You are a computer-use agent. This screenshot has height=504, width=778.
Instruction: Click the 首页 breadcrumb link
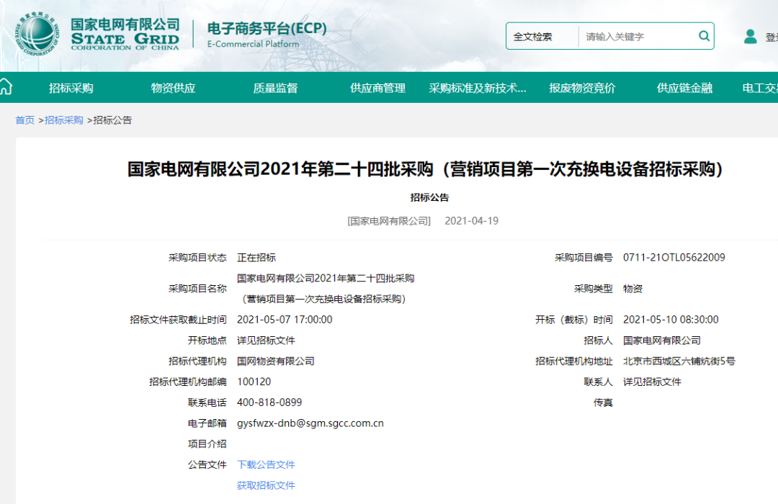[x=25, y=120]
